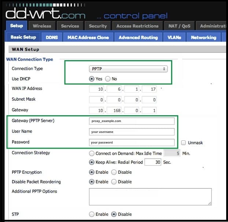Enable STP
228x222 pixels.
click(92, 214)
